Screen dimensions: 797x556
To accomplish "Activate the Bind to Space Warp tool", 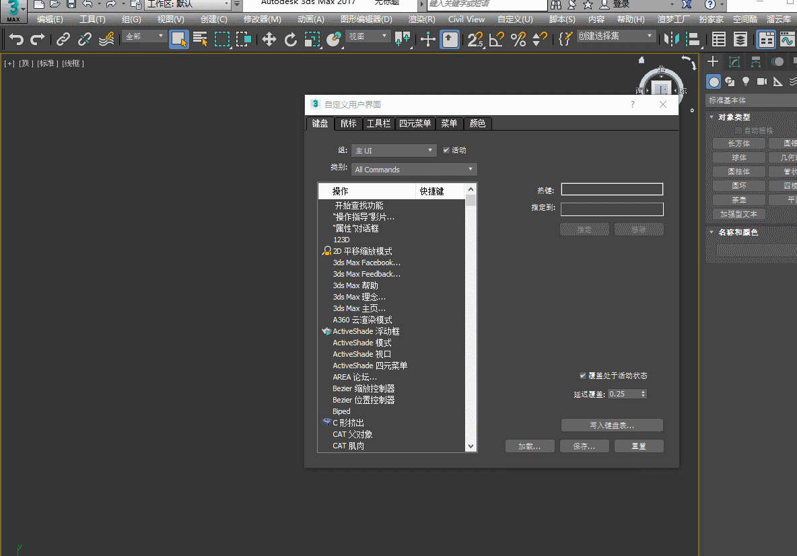I will tap(106, 39).
